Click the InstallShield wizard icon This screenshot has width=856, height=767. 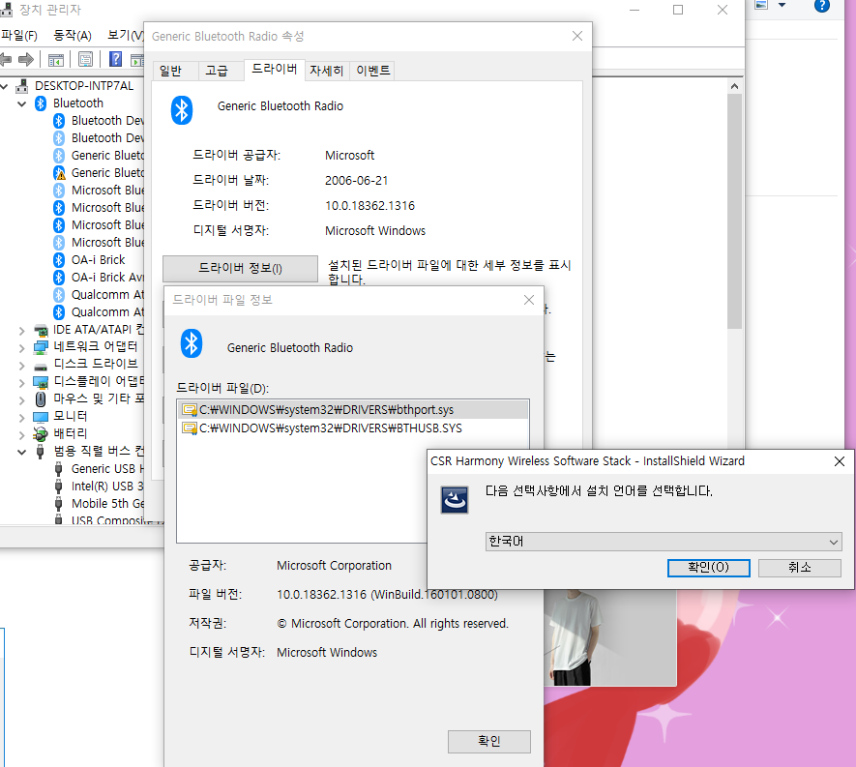(455, 499)
